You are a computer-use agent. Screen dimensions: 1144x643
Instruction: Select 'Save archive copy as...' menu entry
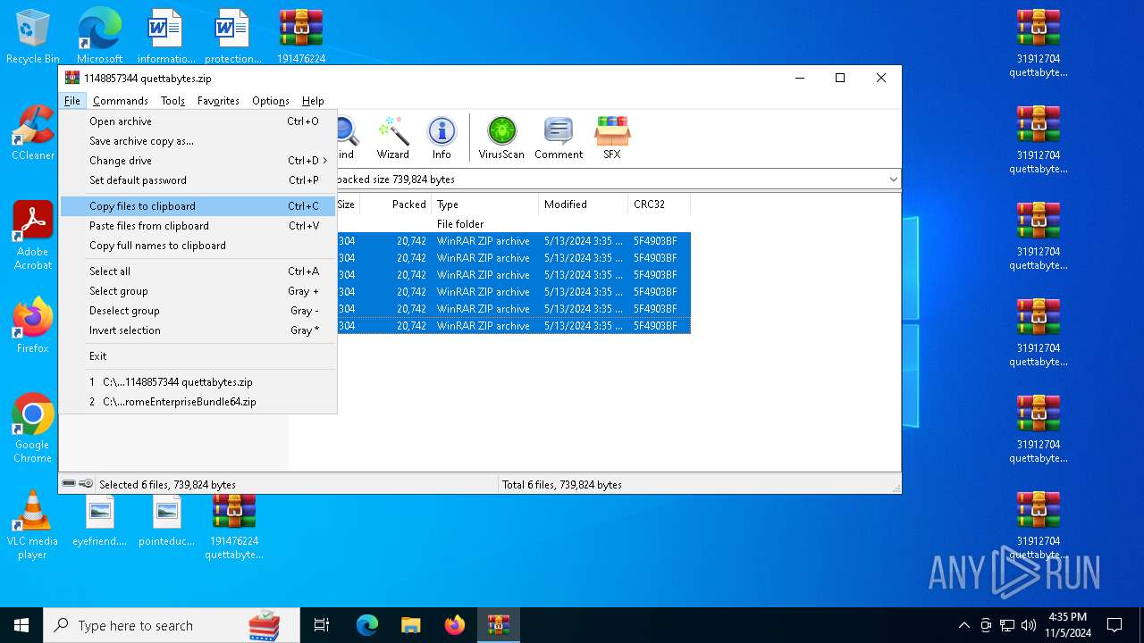coord(198,141)
